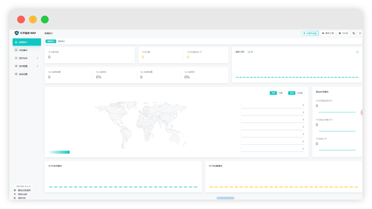Click the yellow macOS minimize button
372x209 pixels.
click(x=33, y=19)
